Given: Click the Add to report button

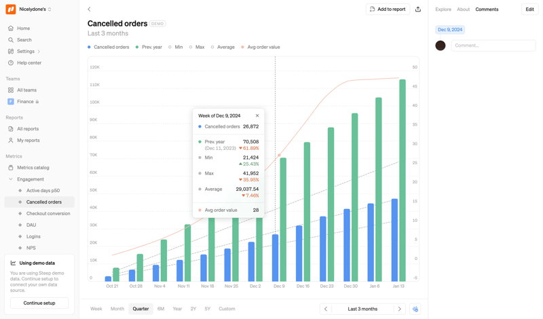Looking at the screenshot, I should tap(388, 10).
